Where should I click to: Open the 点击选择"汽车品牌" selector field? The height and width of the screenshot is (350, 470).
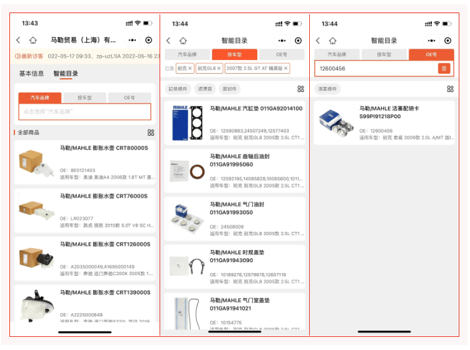click(x=85, y=112)
